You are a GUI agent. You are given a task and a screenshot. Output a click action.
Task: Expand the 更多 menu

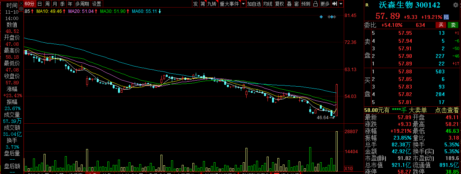point(325,4)
